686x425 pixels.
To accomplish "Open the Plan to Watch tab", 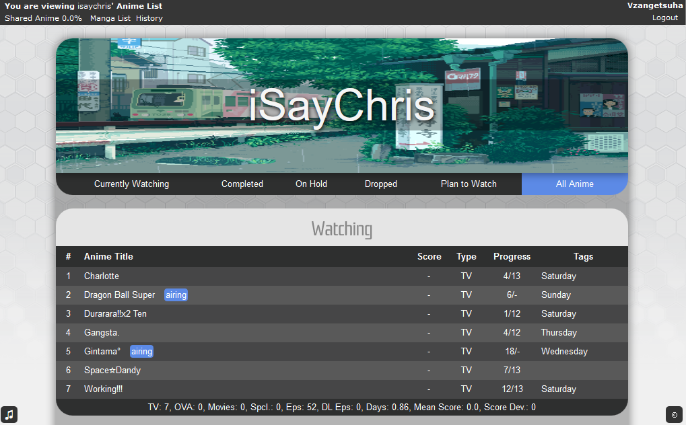I will [469, 184].
